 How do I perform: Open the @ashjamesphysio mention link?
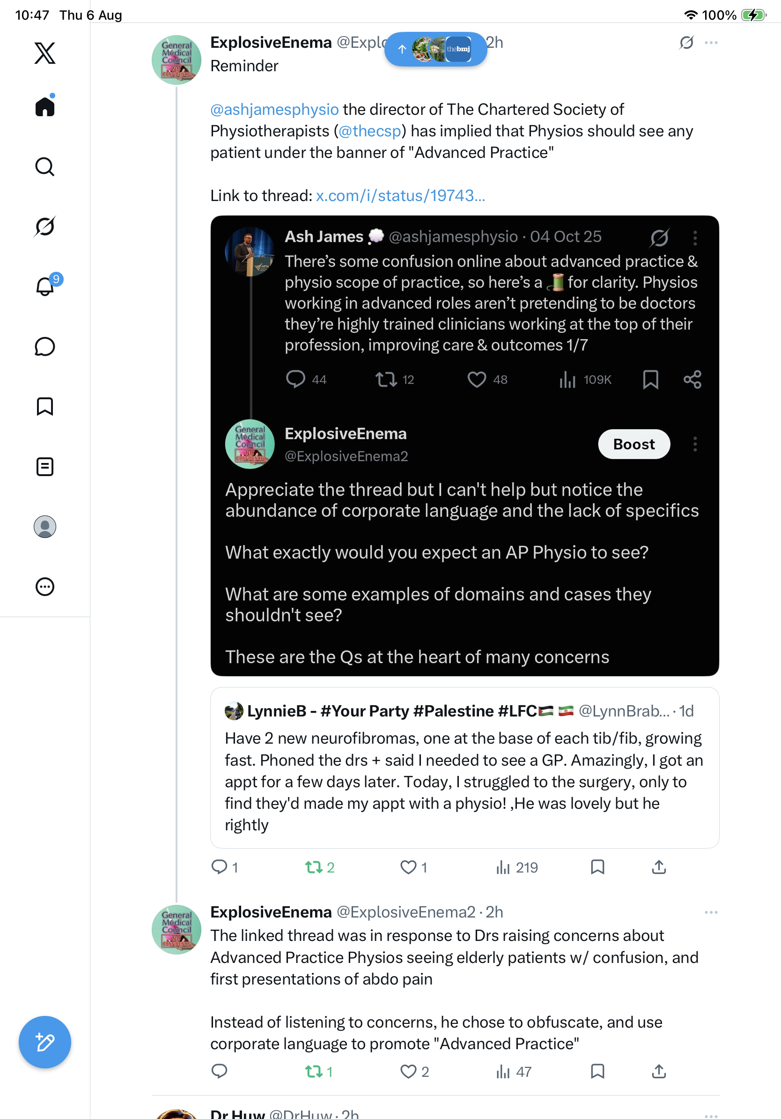[x=274, y=109]
